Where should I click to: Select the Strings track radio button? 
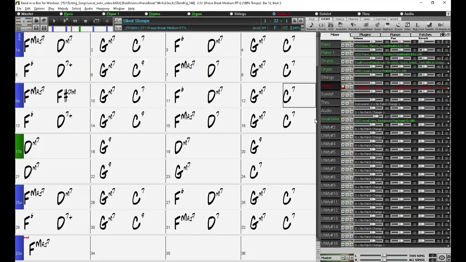(x=232, y=14)
